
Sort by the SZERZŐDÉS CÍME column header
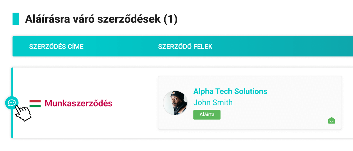(x=56, y=47)
